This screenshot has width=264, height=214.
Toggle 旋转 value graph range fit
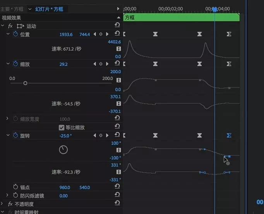118,150
